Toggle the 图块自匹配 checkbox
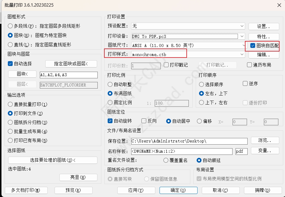 coord(253,45)
